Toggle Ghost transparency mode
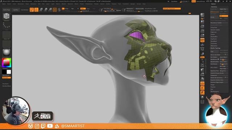232x130 pixels. point(202,92)
